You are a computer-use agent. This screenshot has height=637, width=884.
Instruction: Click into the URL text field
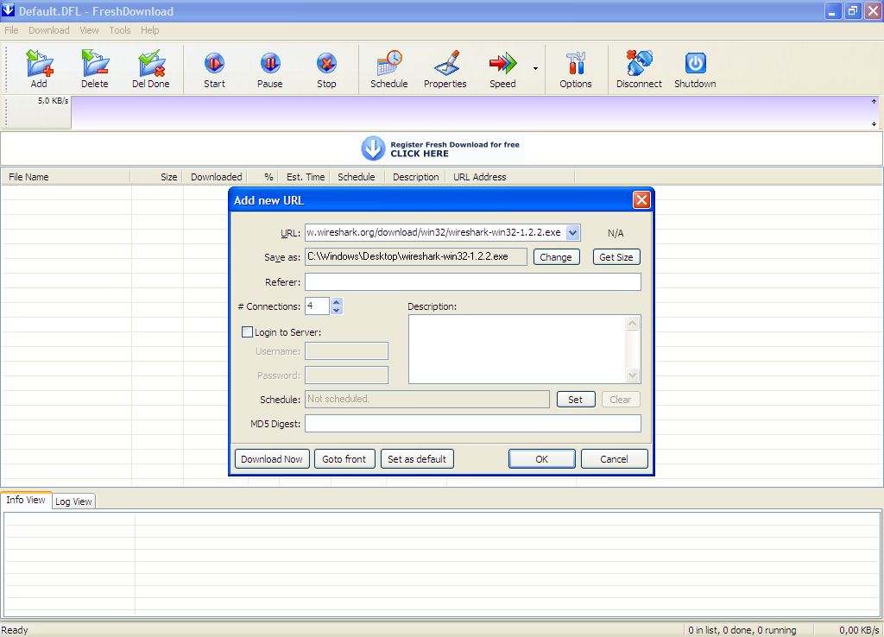pyautogui.click(x=435, y=232)
